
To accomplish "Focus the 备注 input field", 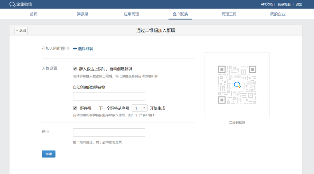I will (109, 132).
